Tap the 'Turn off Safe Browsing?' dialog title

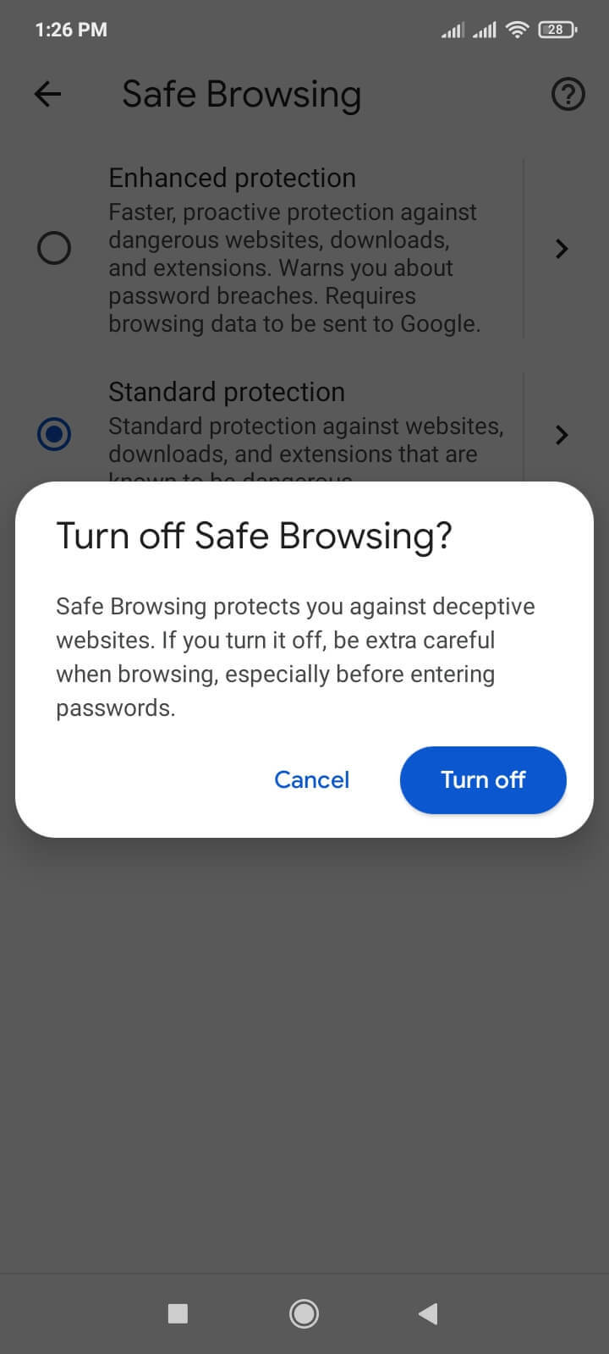254,536
